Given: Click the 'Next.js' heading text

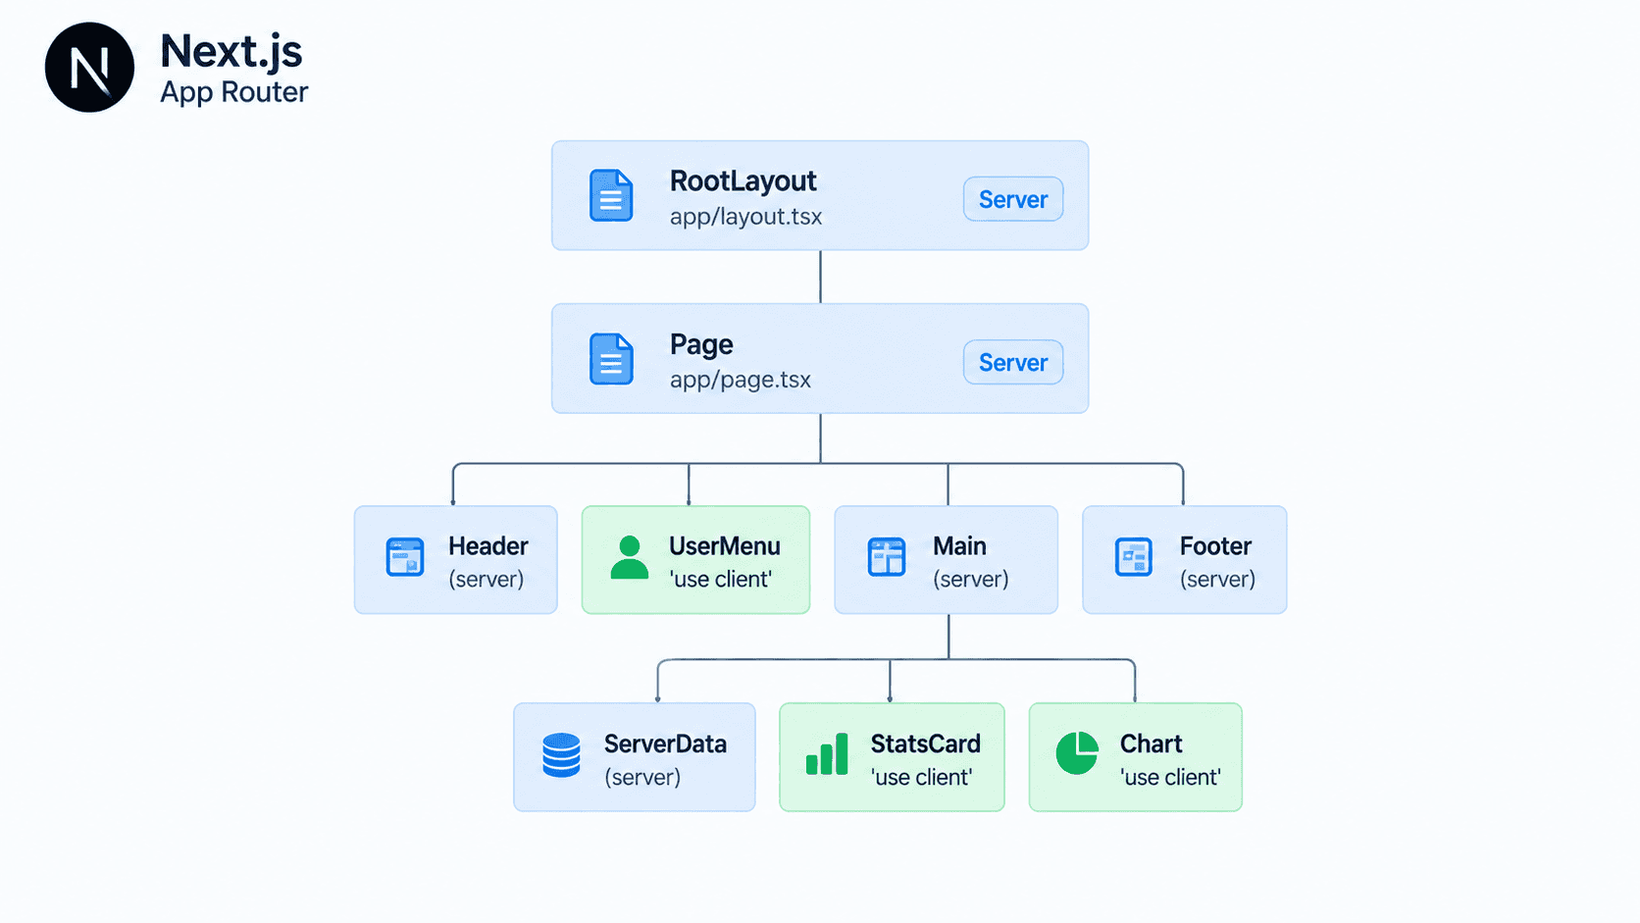Looking at the screenshot, I should coord(231,52).
